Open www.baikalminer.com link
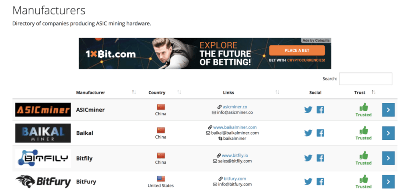The width and height of the screenshot is (411, 192). (x=235, y=127)
